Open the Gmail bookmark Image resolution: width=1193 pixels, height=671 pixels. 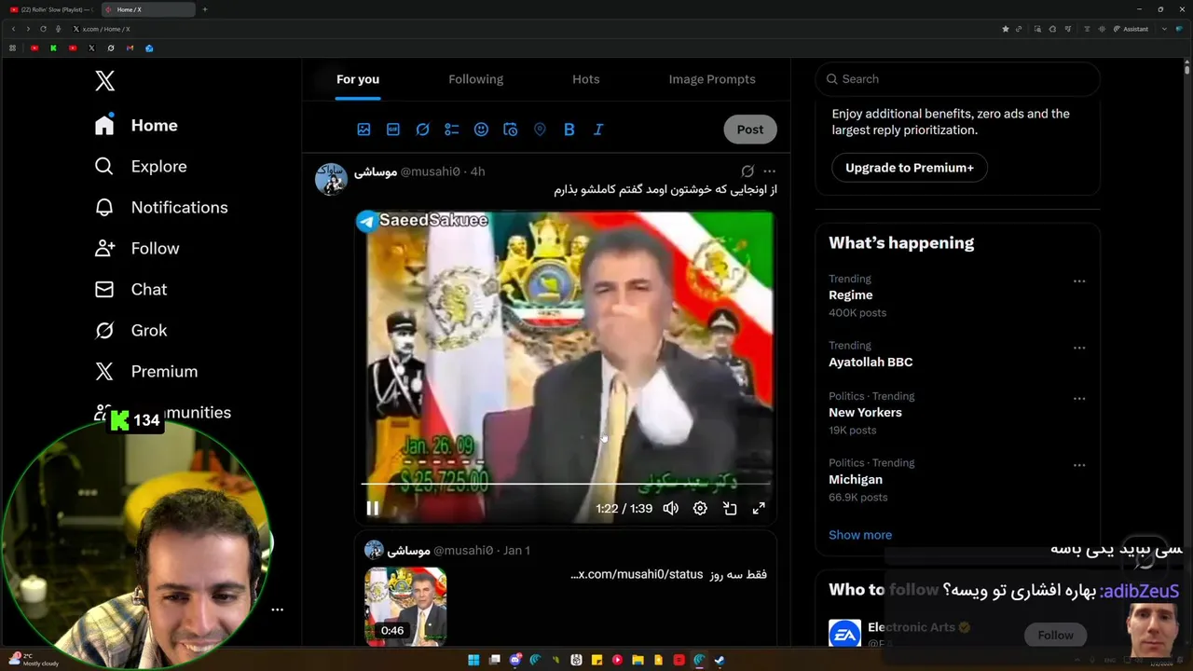click(x=130, y=48)
